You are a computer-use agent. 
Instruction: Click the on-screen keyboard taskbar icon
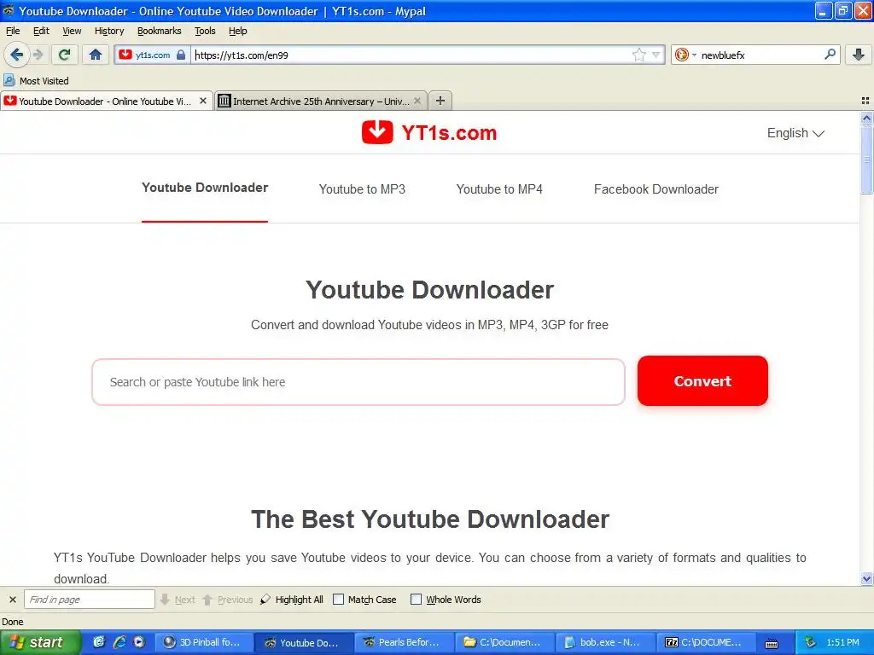tap(772, 643)
